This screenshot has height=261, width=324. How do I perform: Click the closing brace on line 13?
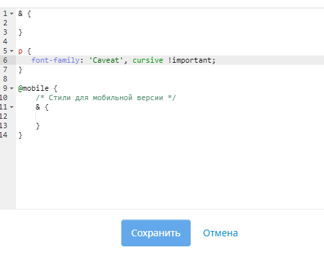pyautogui.click(x=38, y=126)
